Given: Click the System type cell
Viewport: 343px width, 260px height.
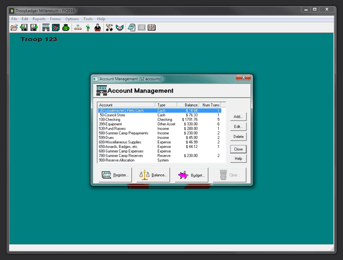Looking at the screenshot, I should (163, 161).
